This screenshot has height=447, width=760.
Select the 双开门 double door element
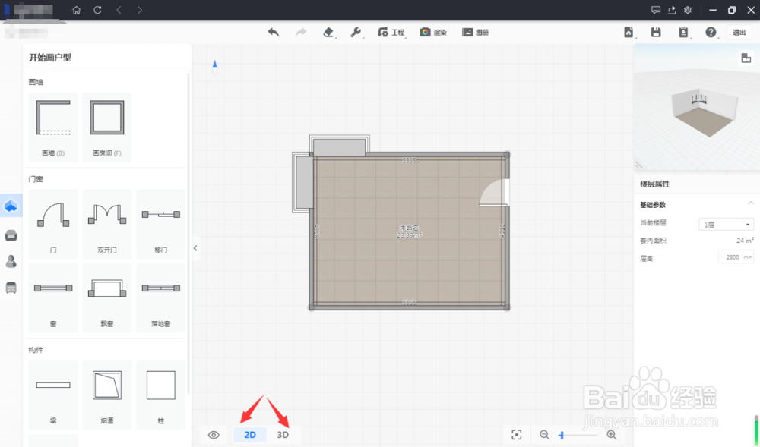click(x=107, y=224)
